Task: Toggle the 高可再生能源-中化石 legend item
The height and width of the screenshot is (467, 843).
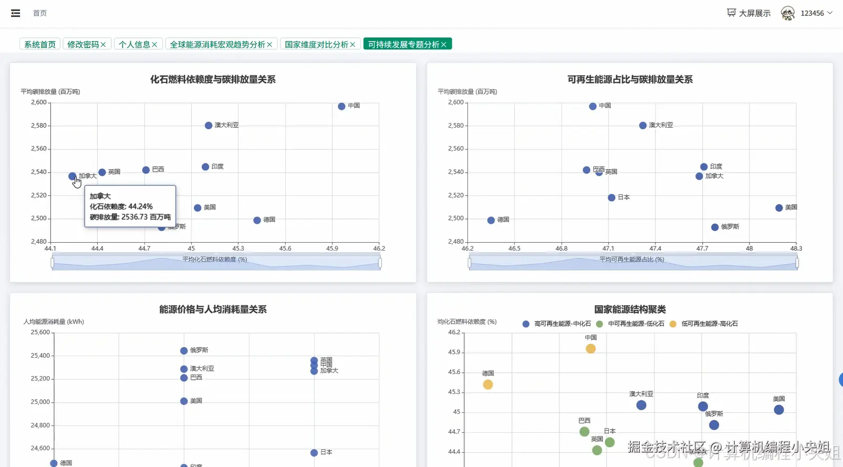Action: (557, 324)
